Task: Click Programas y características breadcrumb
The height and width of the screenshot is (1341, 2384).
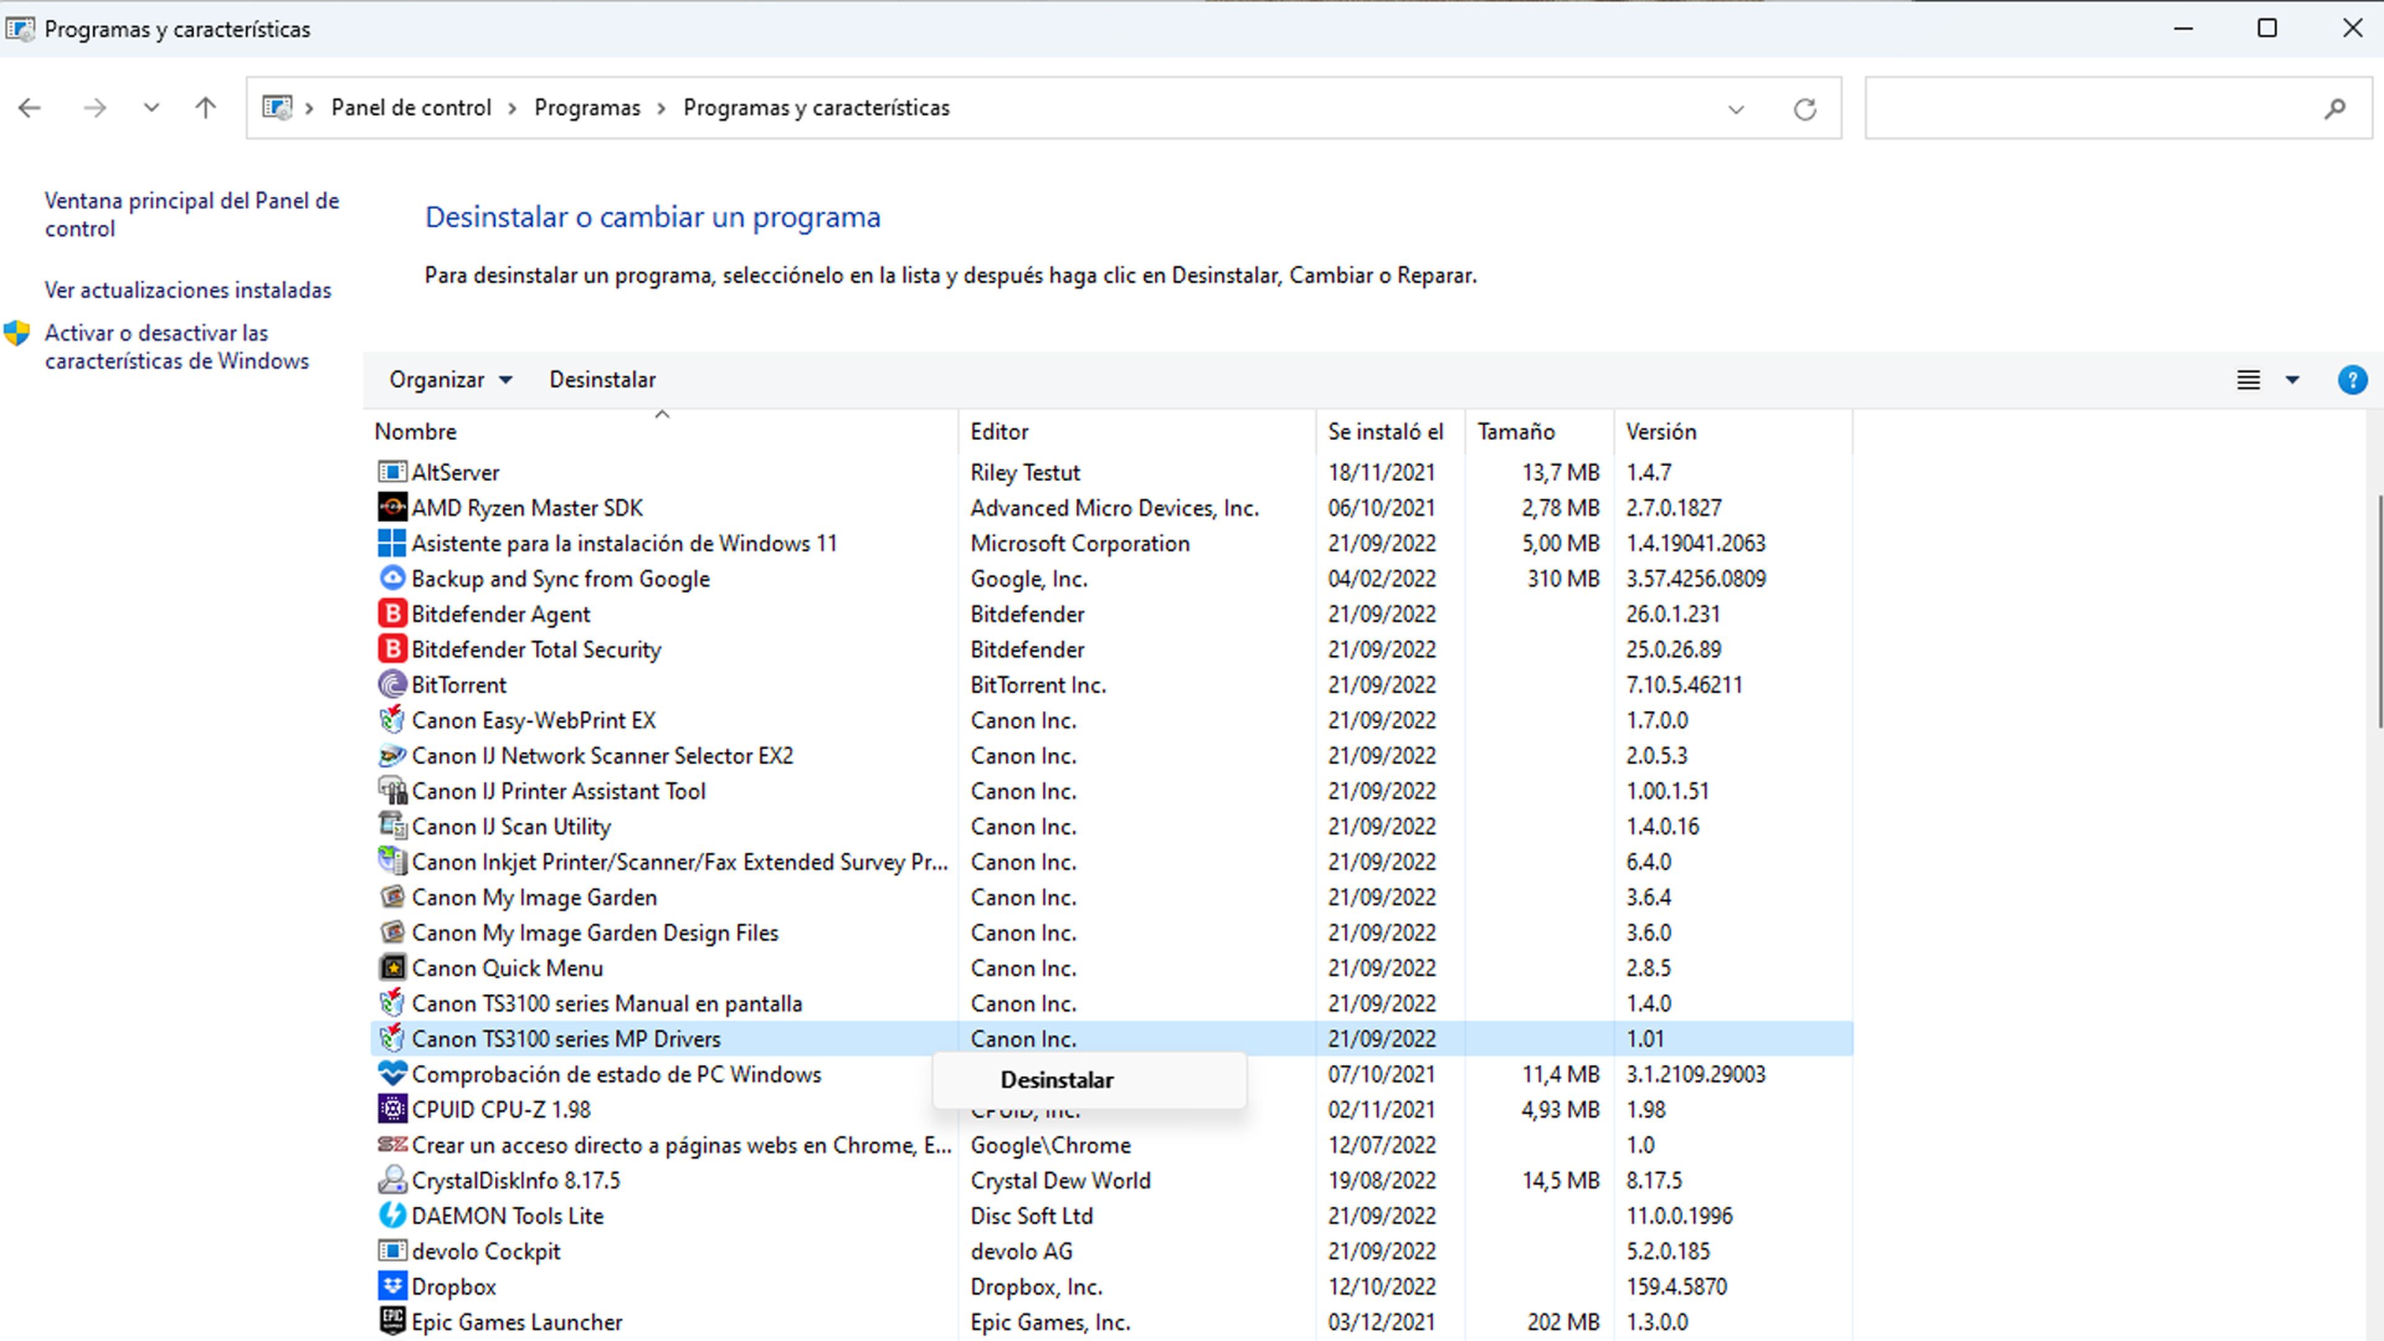Action: 816,108
